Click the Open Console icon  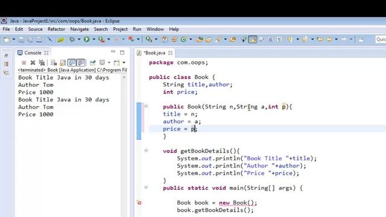[x=116, y=63]
